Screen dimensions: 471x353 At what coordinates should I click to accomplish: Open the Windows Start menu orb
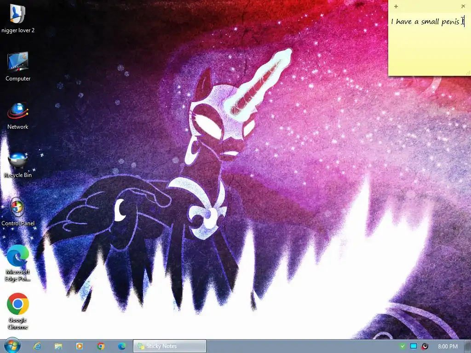pos(11,346)
